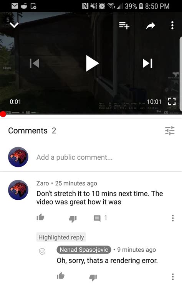Open the comment sort filter options
This screenshot has width=182, height=294.
(x=170, y=131)
